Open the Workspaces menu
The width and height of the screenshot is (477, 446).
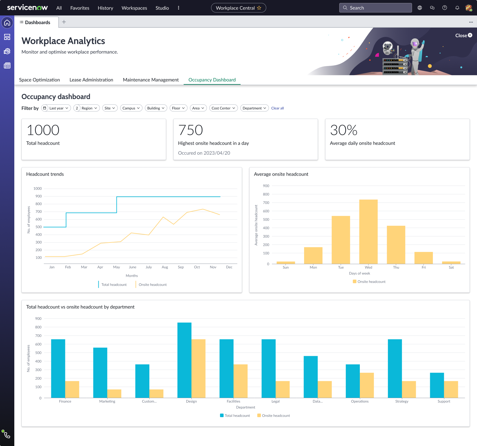(134, 8)
